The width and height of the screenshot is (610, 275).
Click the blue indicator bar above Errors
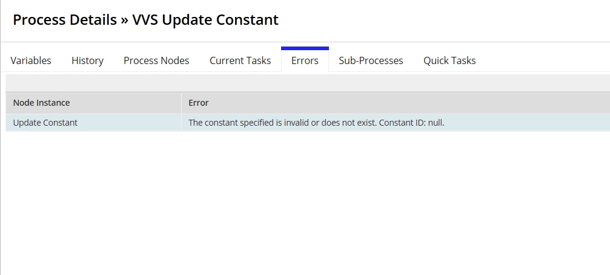click(305, 48)
